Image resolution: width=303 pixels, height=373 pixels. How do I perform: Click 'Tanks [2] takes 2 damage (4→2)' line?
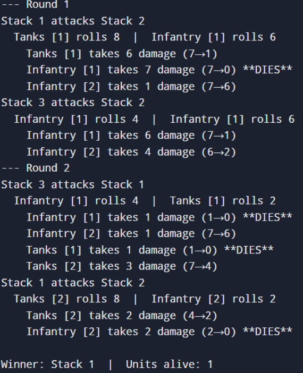coord(122,316)
